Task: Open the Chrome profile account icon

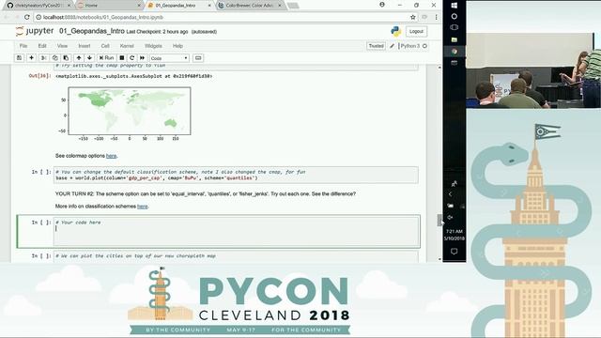Action: 382,5
